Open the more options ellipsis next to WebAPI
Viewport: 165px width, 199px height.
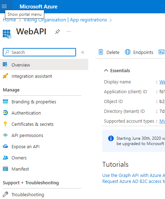tap(69, 32)
